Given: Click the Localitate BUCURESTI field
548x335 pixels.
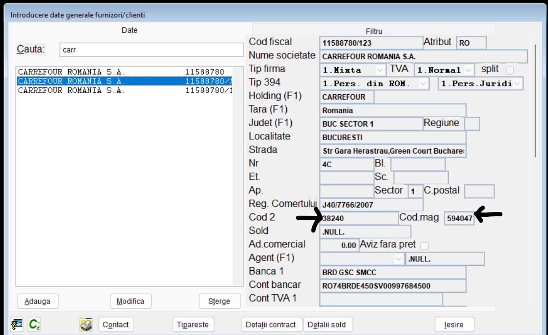Looking at the screenshot, I should pyautogui.click(x=392, y=137).
